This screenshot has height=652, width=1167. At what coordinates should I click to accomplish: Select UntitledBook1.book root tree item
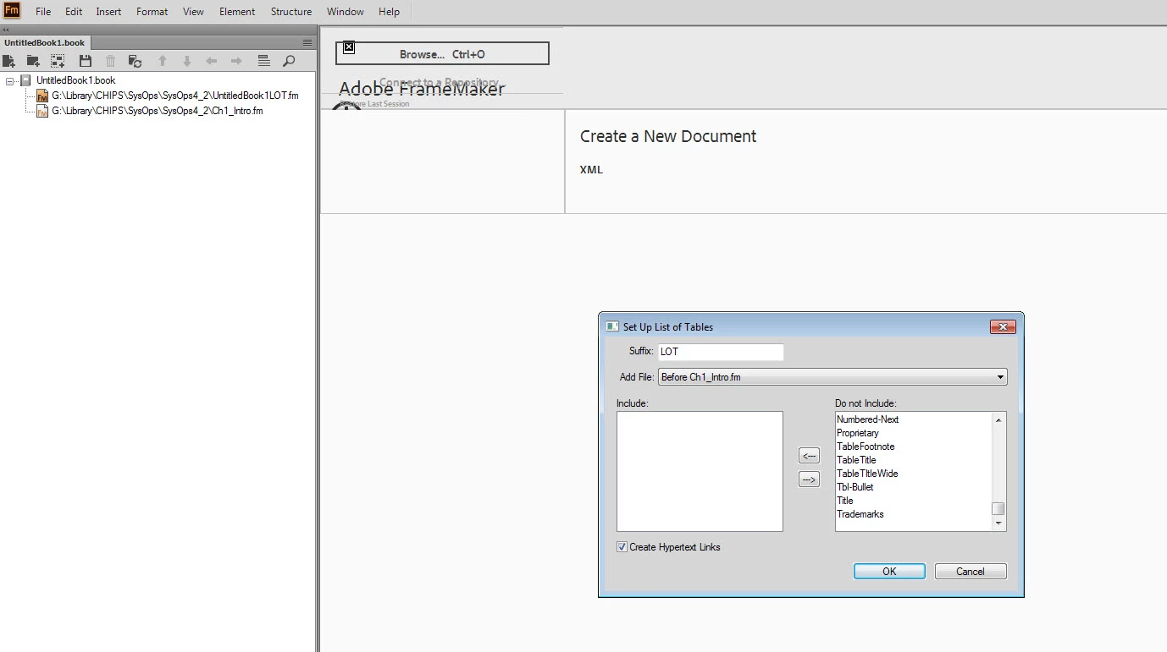click(76, 80)
